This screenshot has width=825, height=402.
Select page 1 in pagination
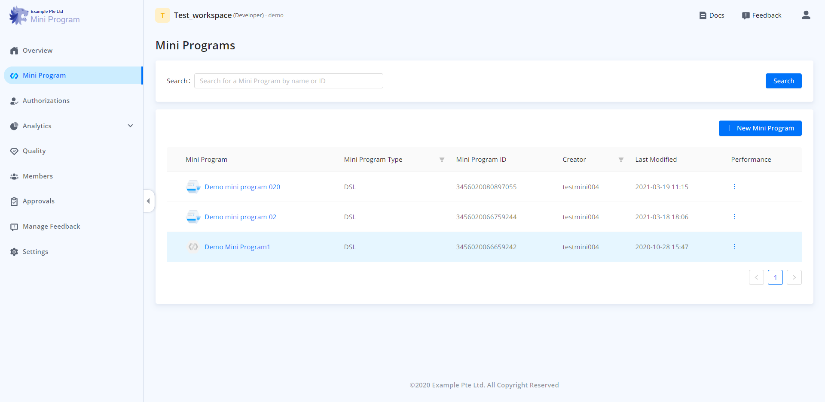775,278
